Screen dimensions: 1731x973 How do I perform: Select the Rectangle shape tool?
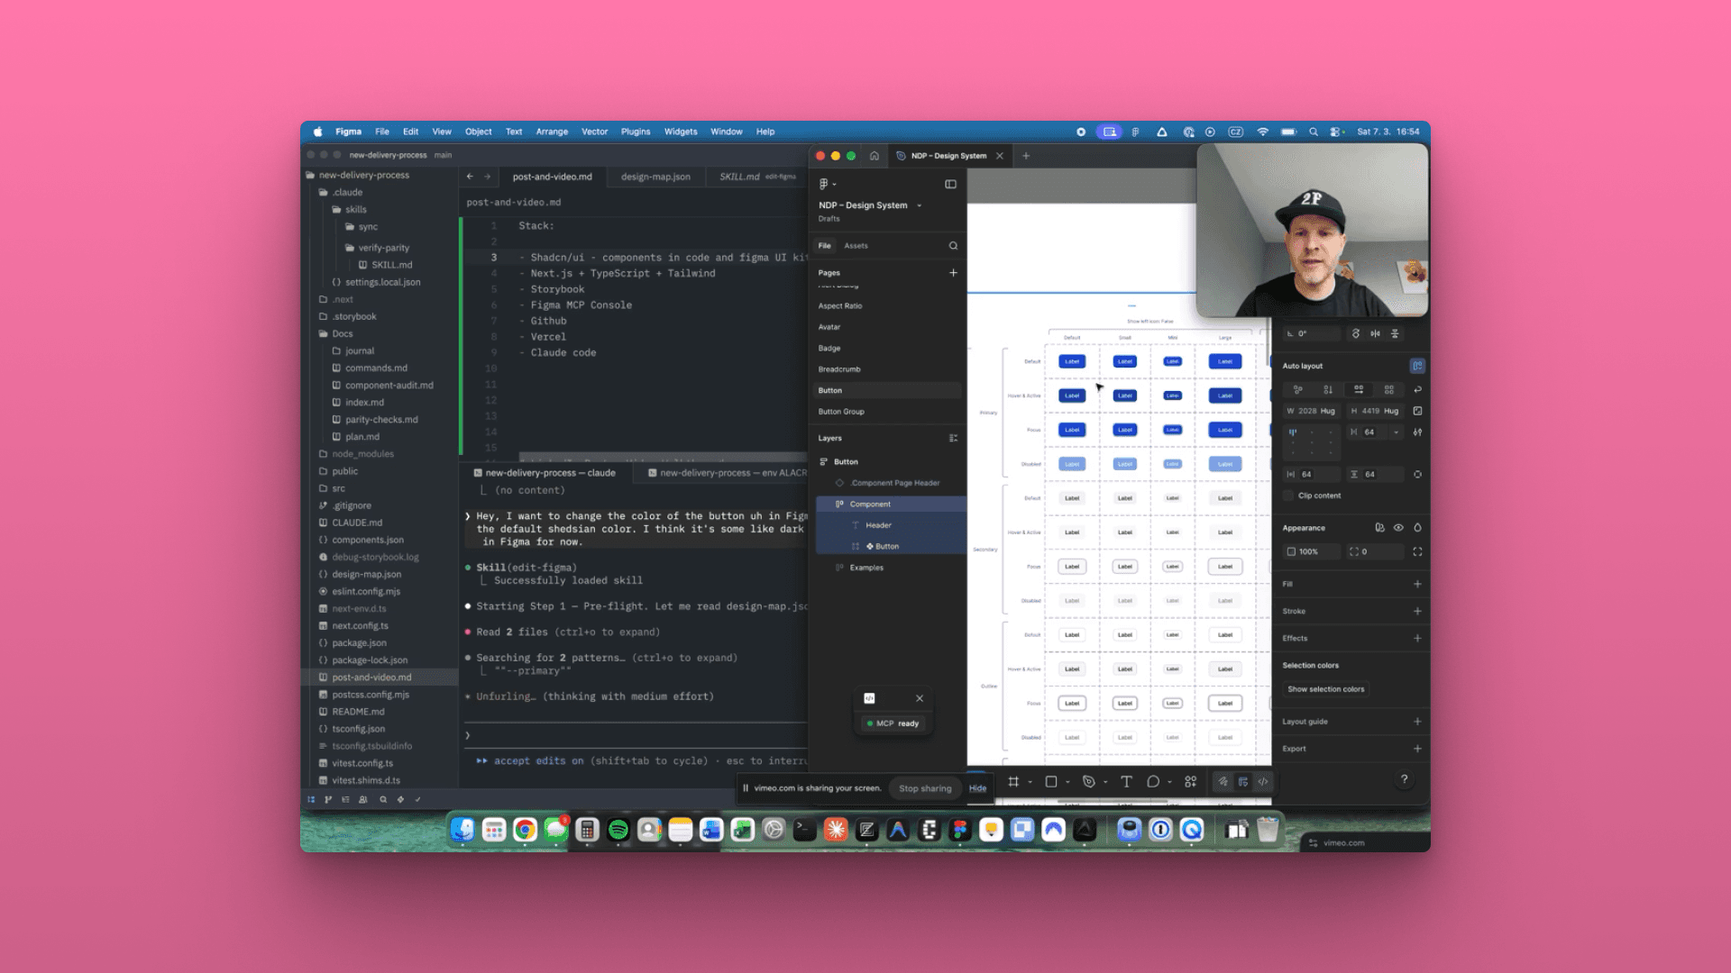(x=1050, y=782)
